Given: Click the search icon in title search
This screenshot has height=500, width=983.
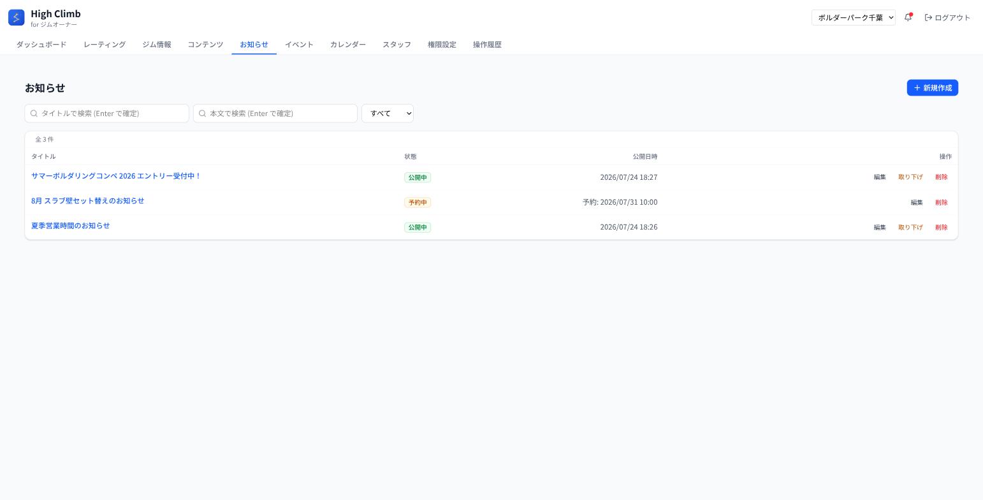Looking at the screenshot, I should pyautogui.click(x=34, y=114).
